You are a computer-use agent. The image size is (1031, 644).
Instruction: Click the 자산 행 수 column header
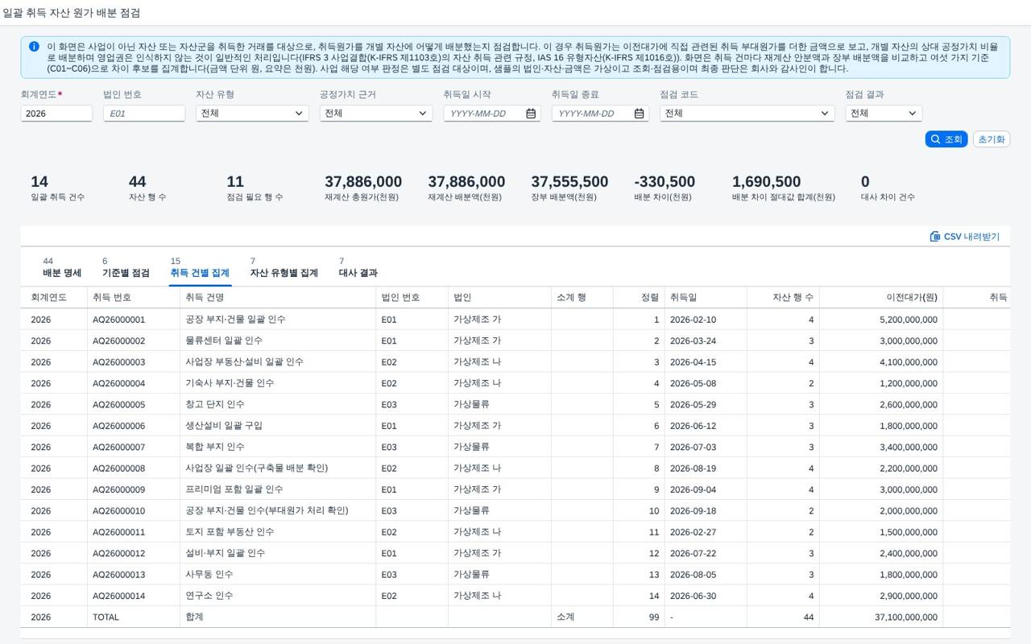point(782,298)
